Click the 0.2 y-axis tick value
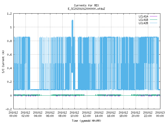Viewport: 165px width, 123px height. click(9, 82)
